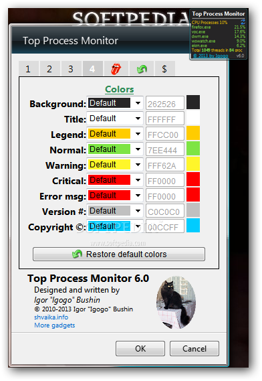Image resolution: width=262 pixels, height=381 pixels.
Task: Click the gadget title Top Process Monitor
Action: point(219,14)
